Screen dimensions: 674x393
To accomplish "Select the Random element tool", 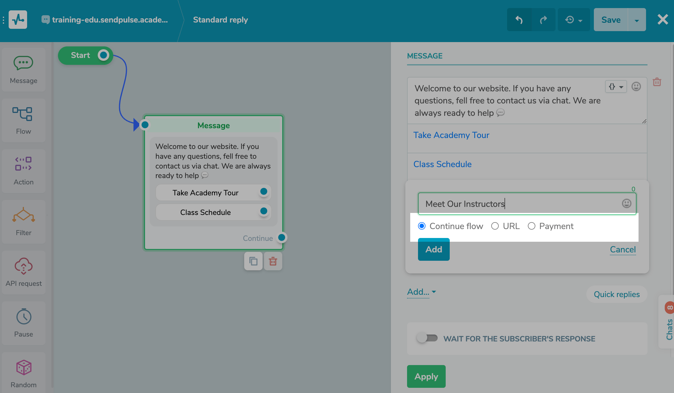I will (x=23, y=373).
